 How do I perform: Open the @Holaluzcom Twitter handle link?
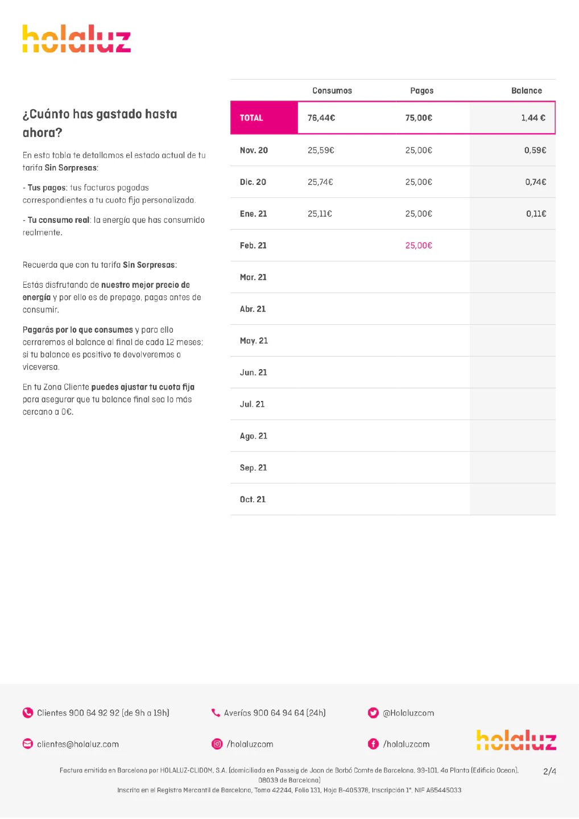click(408, 713)
